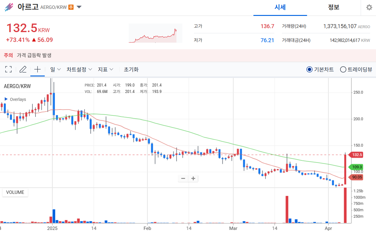The image size is (376, 233).
Task: Expand the AERGO/KRW market selector arrow
Action: pos(79,7)
